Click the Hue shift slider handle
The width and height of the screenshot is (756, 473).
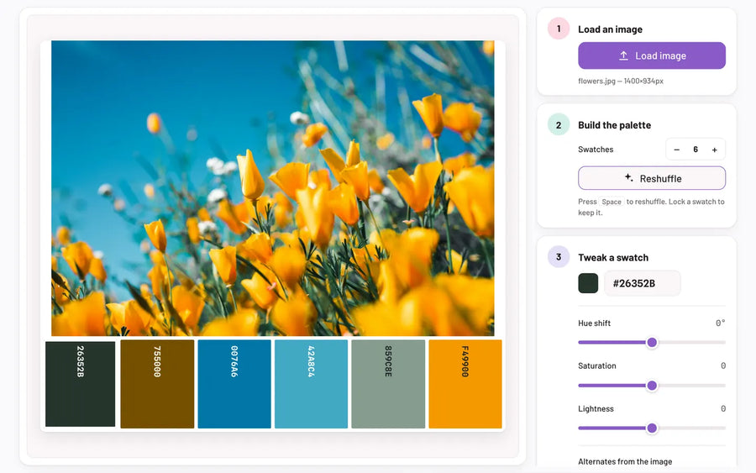click(x=652, y=342)
